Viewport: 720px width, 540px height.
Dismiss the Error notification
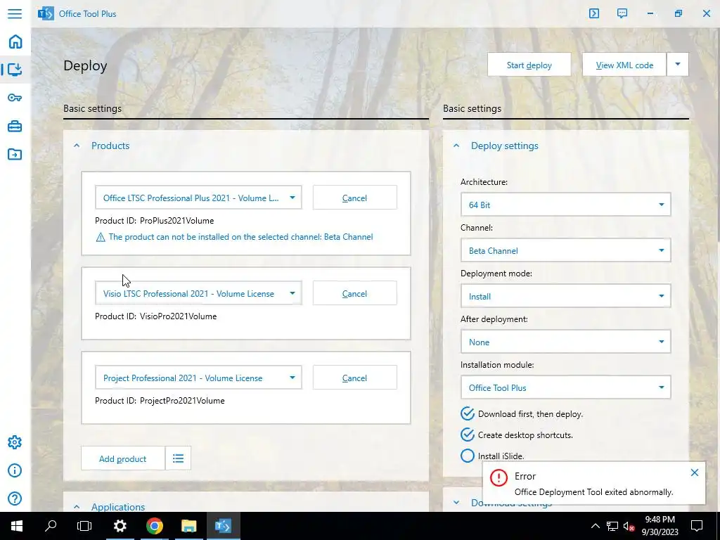(x=694, y=472)
